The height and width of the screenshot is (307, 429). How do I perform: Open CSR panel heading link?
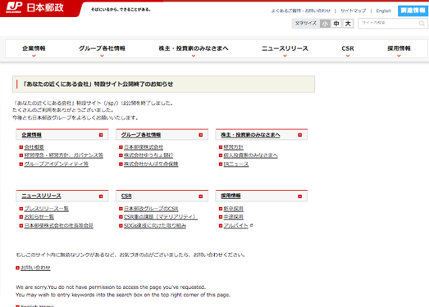[x=126, y=196]
